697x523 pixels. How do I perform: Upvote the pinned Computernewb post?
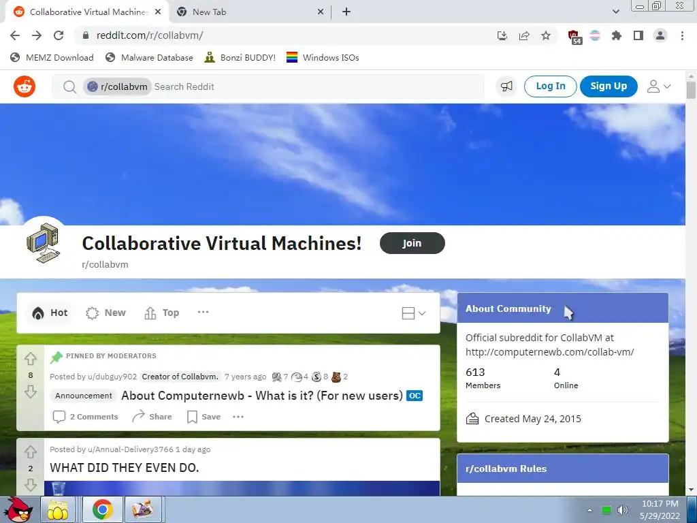(30, 358)
